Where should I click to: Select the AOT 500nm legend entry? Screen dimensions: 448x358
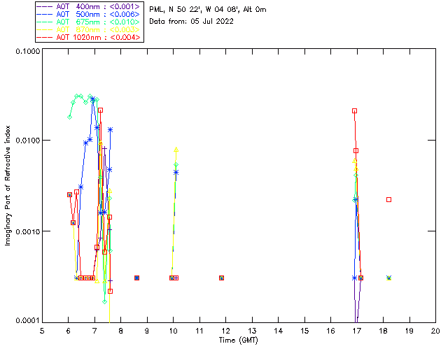(x=90, y=14)
